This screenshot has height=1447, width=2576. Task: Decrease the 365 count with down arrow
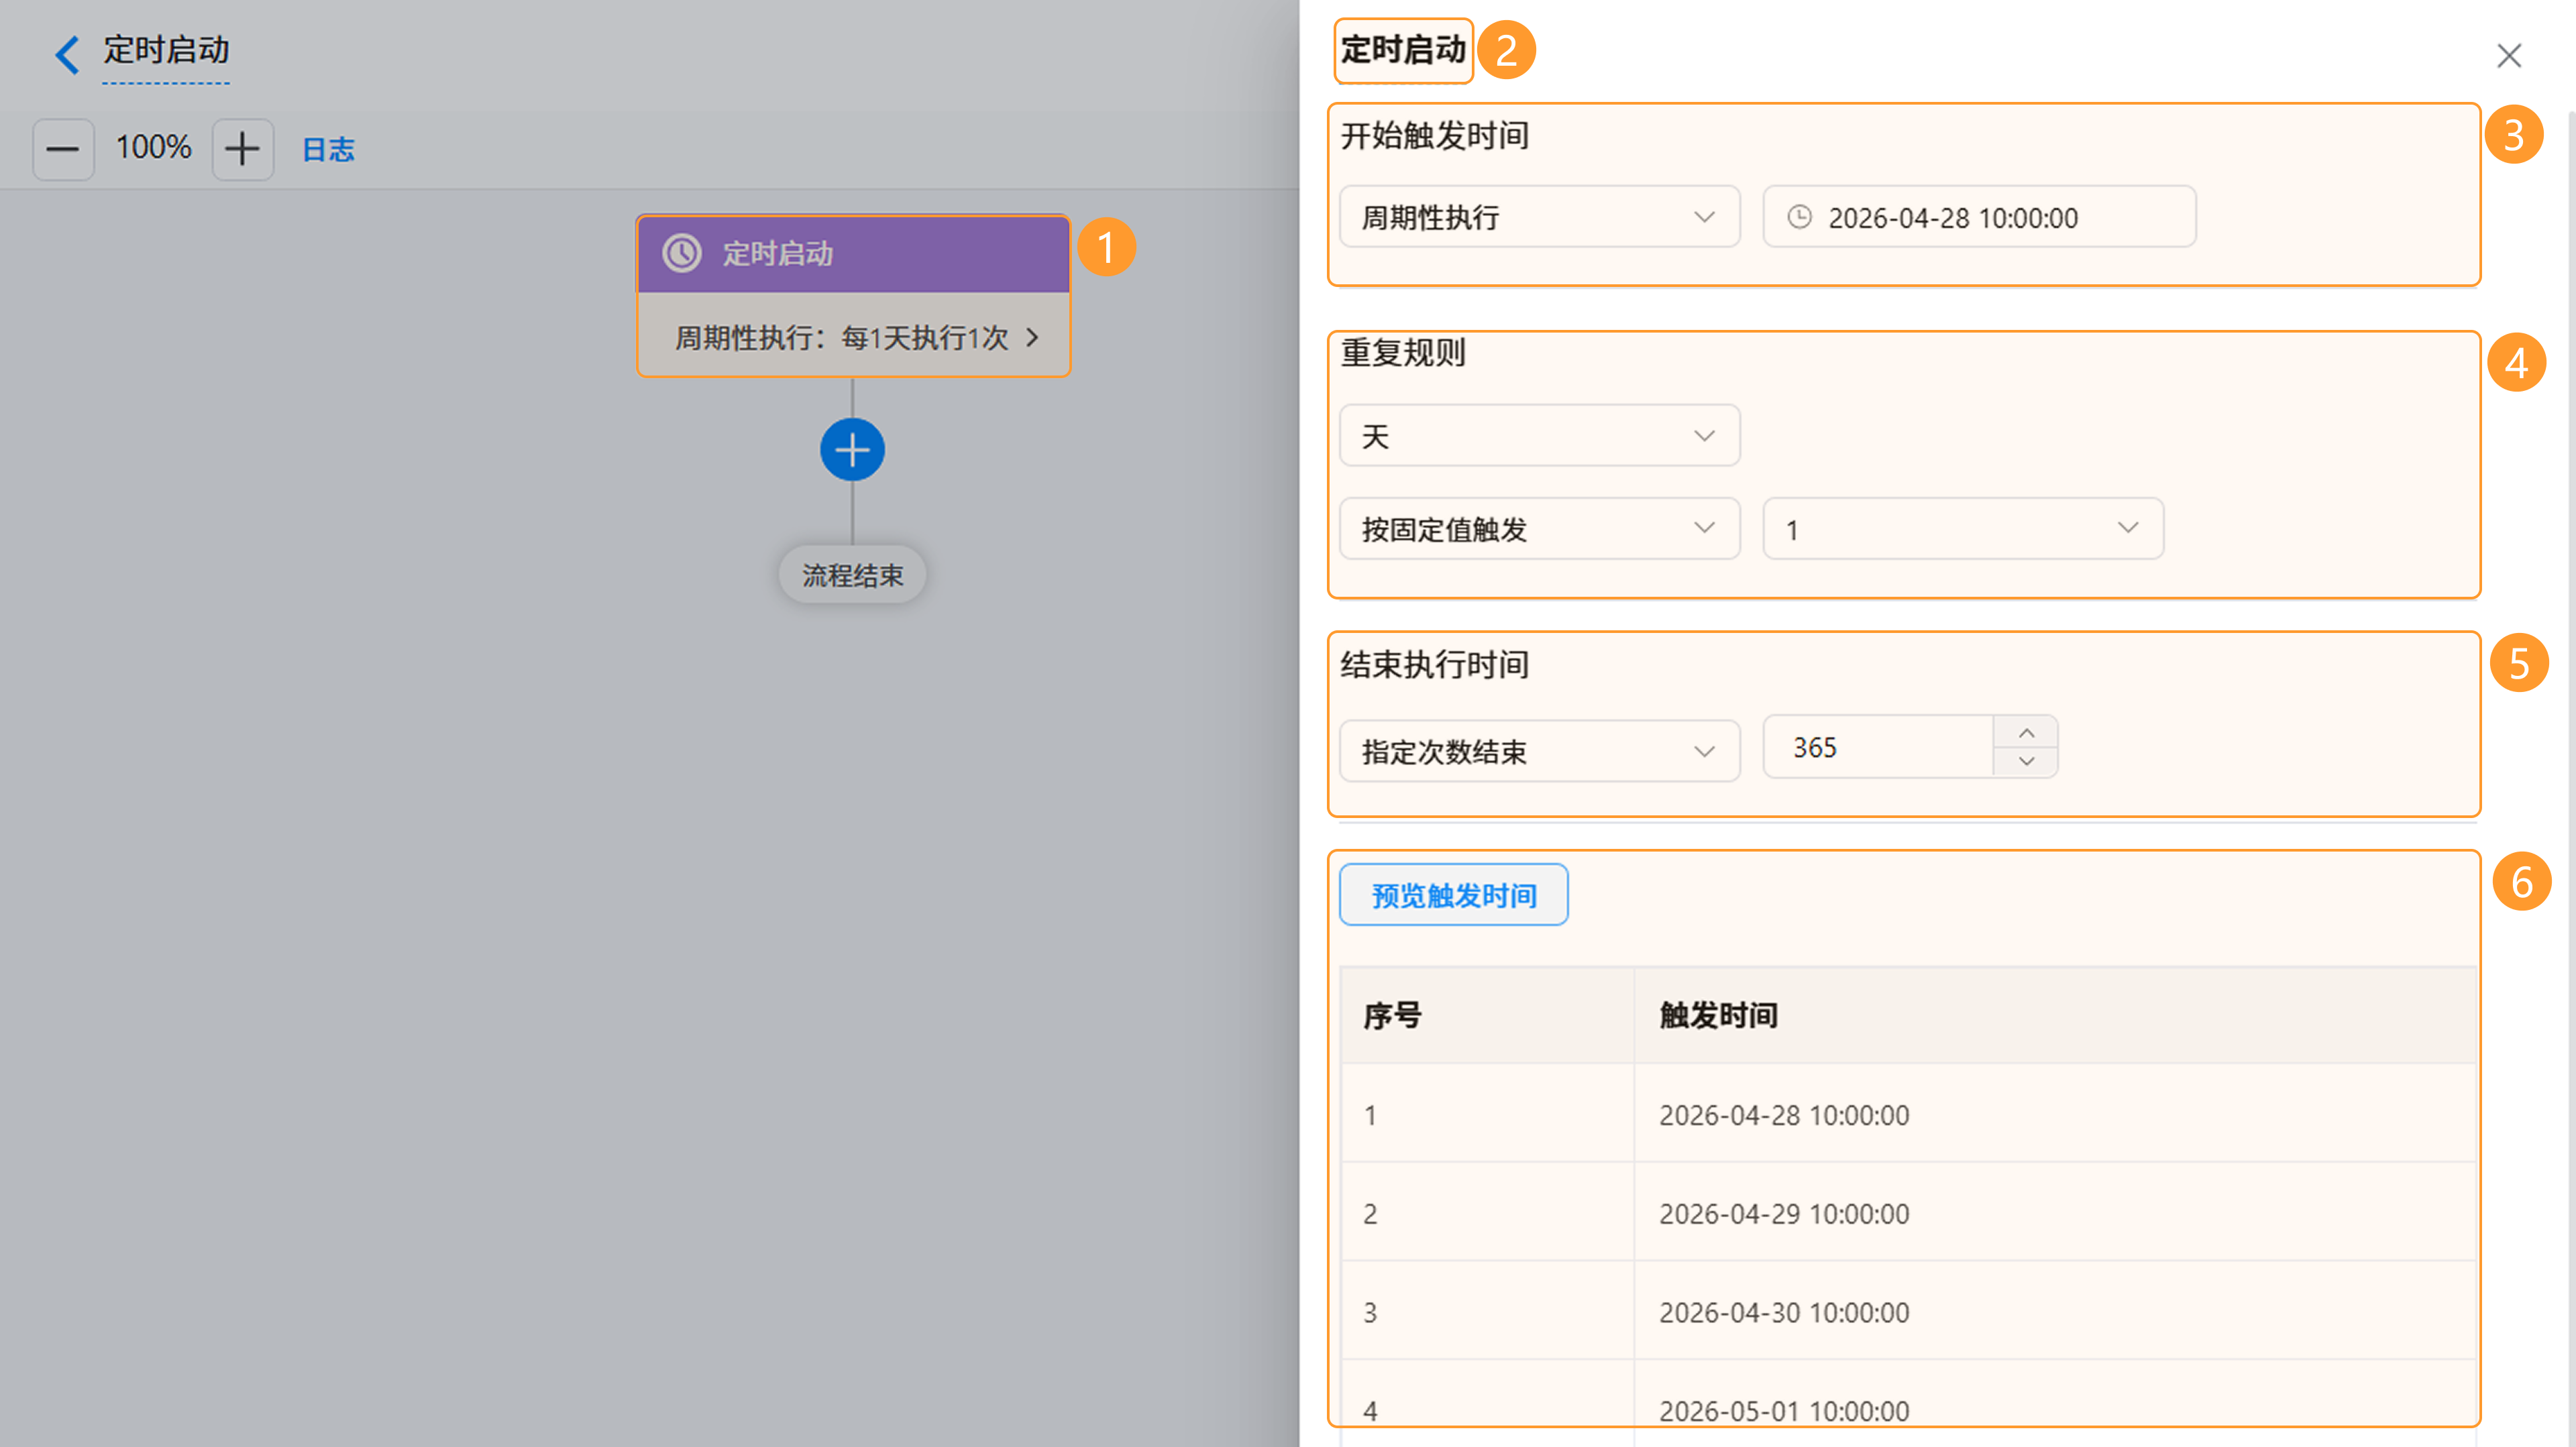[x=2026, y=762]
